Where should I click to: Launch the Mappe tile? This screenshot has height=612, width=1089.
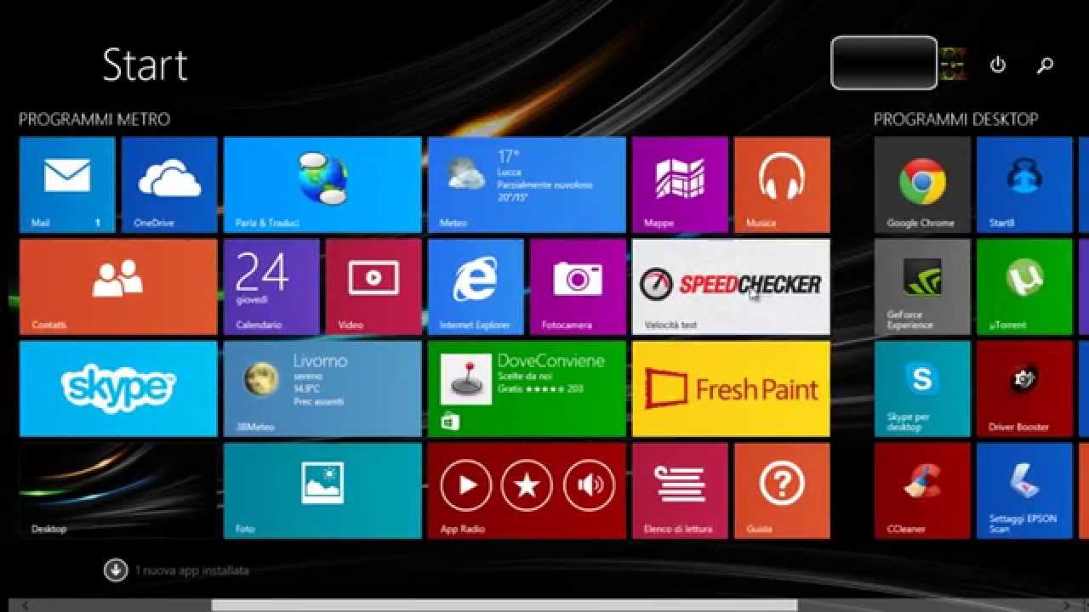(680, 185)
